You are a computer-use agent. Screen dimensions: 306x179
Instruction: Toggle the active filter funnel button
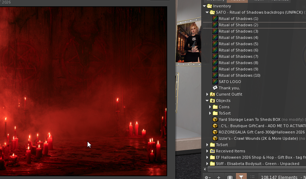(241, 177)
